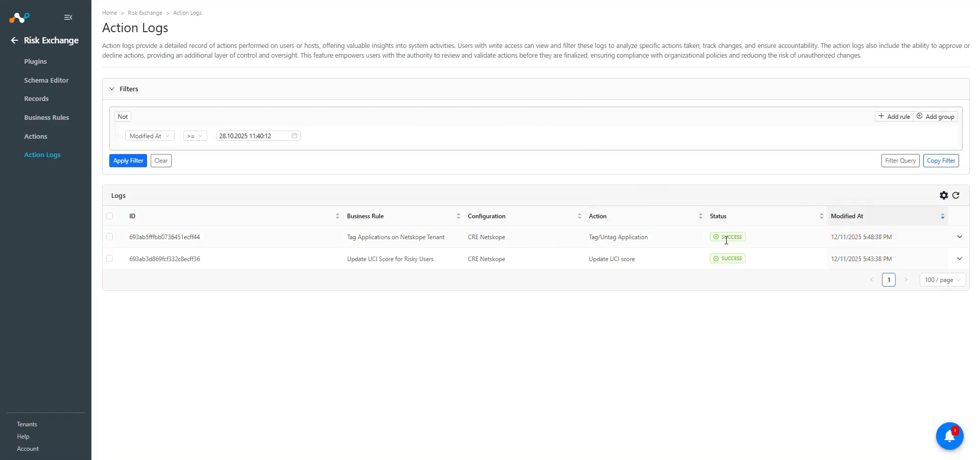
Task: Click the Filter Query button
Action: [900, 161]
